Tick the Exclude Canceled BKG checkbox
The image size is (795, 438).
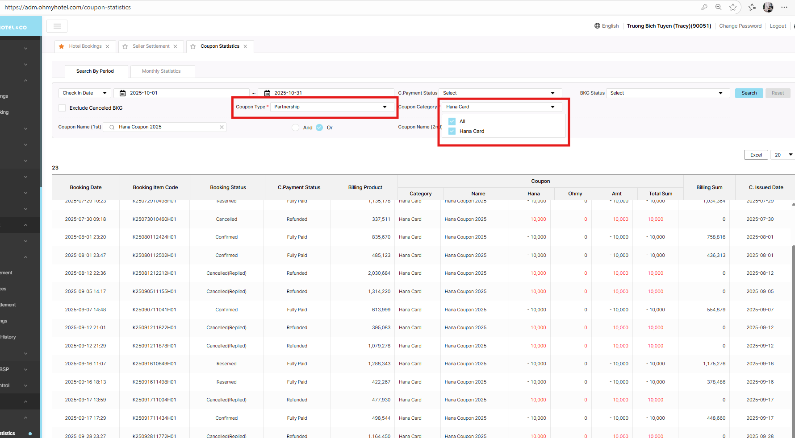pos(63,108)
